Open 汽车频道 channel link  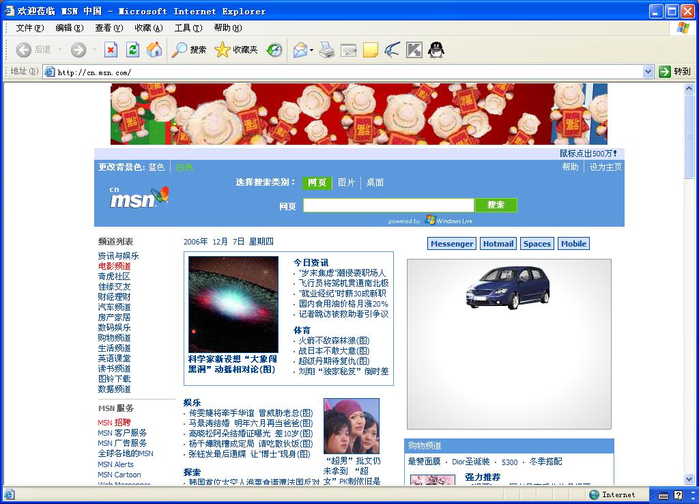click(115, 307)
